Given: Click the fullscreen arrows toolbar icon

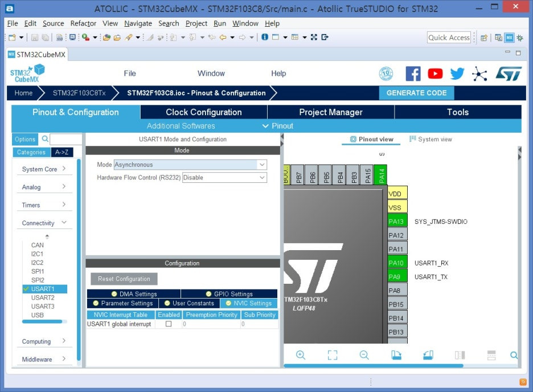Looking at the screenshot, I should point(314,37).
